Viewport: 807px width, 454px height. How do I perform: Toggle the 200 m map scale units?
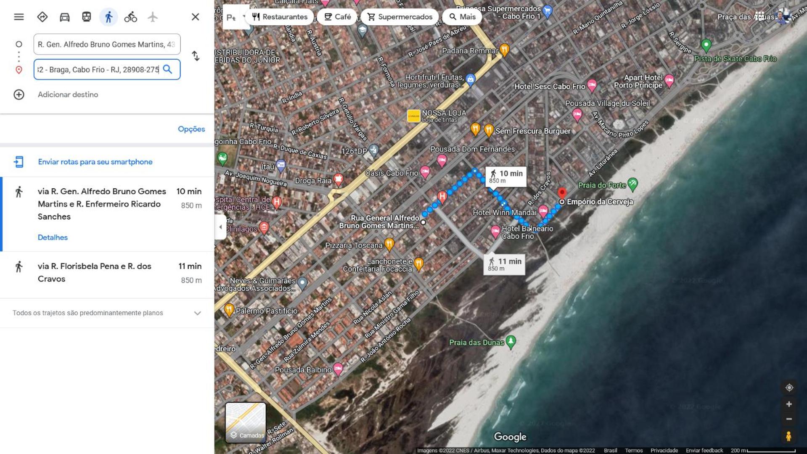(x=763, y=450)
